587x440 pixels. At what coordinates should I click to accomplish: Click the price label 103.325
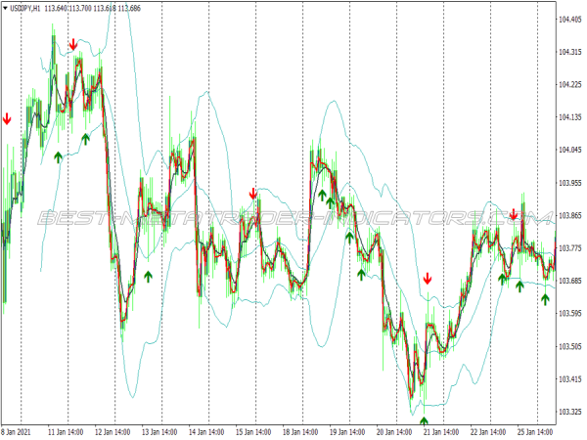point(570,412)
